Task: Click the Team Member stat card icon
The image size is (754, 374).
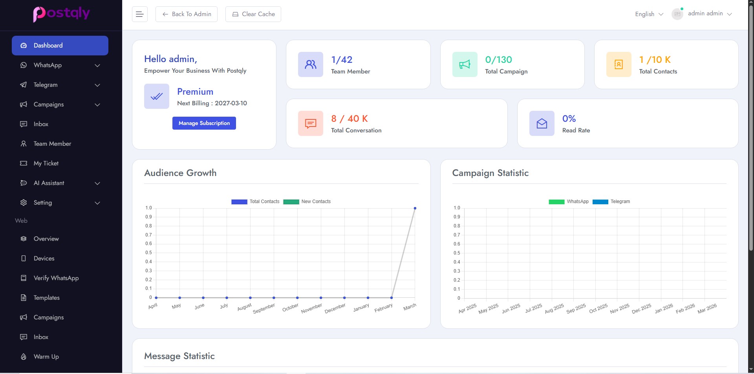Action: [310, 64]
